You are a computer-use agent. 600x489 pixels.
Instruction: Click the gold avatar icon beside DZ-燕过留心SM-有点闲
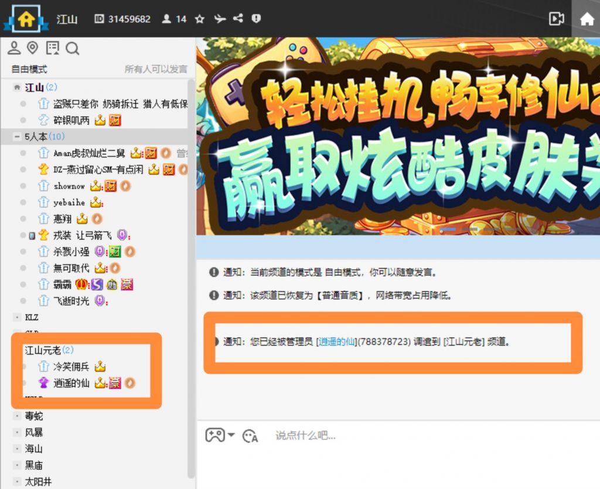[x=43, y=169]
